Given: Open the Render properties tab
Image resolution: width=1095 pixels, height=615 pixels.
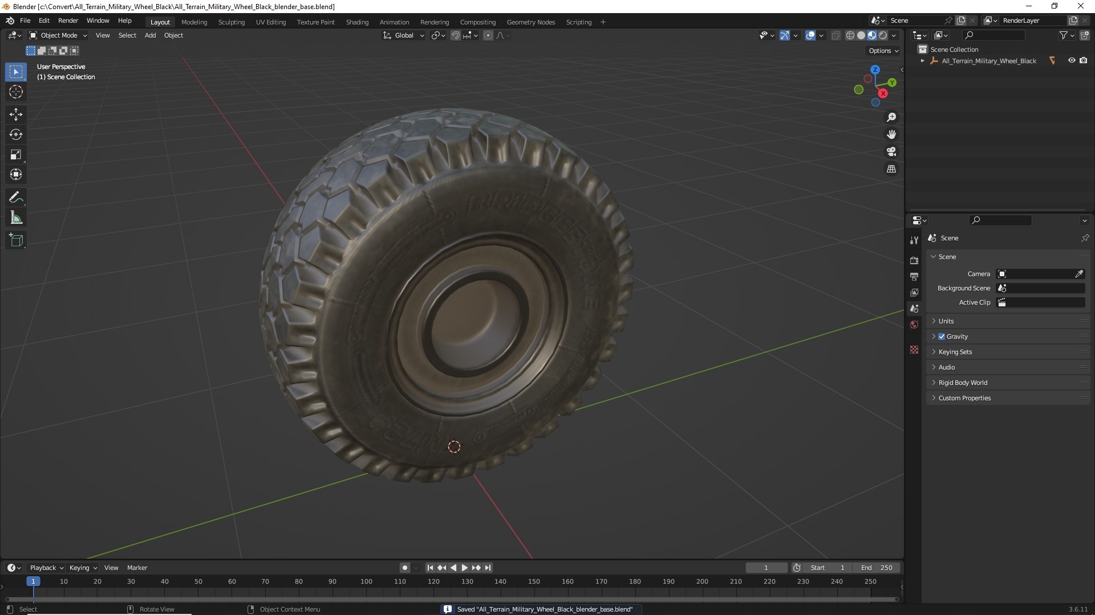Looking at the screenshot, I should 914,260.
